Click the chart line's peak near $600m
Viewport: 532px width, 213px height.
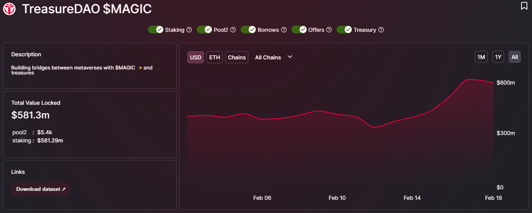[x=469, y=79]
